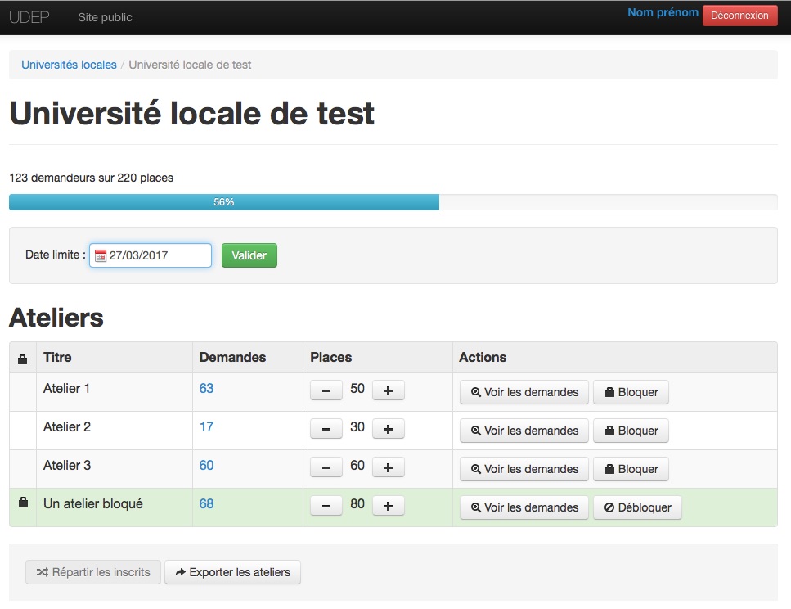Click the 60 places value for Atelier 3
Viewport: 791px width, 609px height.
click(357, 465)
